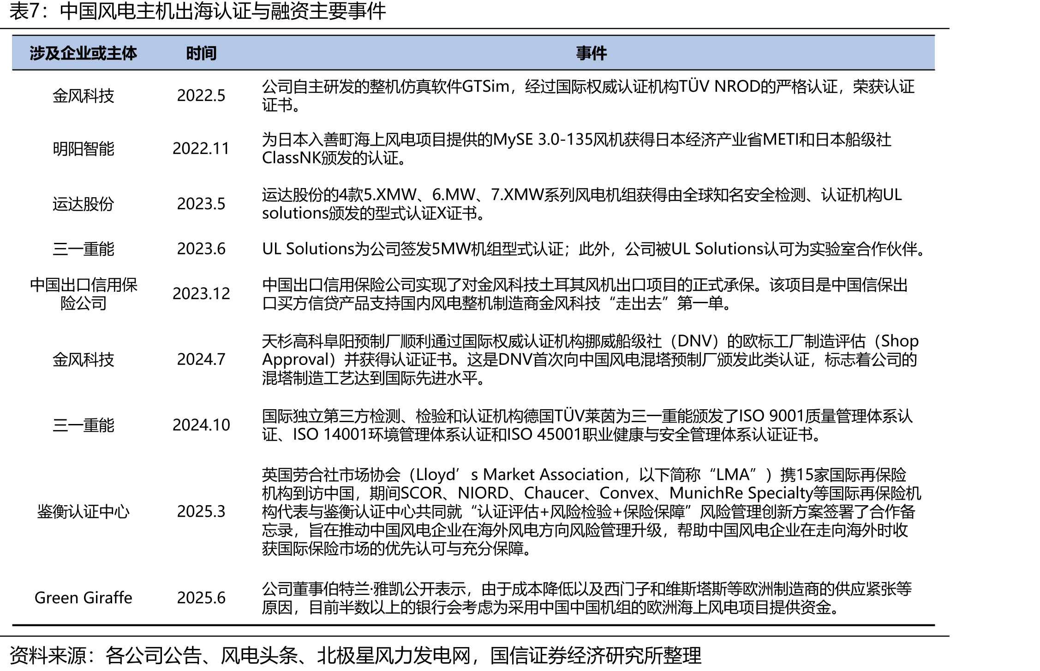
Task: Click the 5MW机组型式认证 event text
Action: [594, 249]
